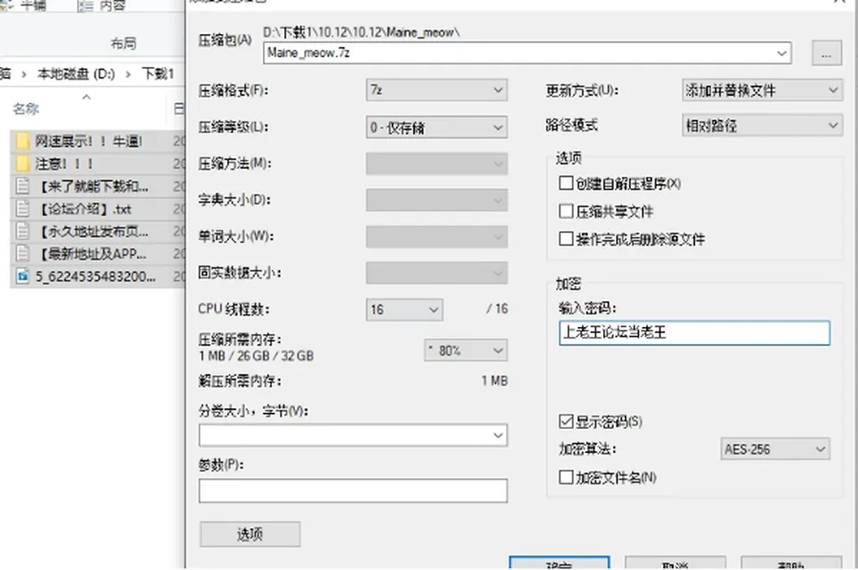Select the file icon of 【论坛介绍】.txt
The width and height of the screenshot is (858, 570).
(x=22, y=208)
